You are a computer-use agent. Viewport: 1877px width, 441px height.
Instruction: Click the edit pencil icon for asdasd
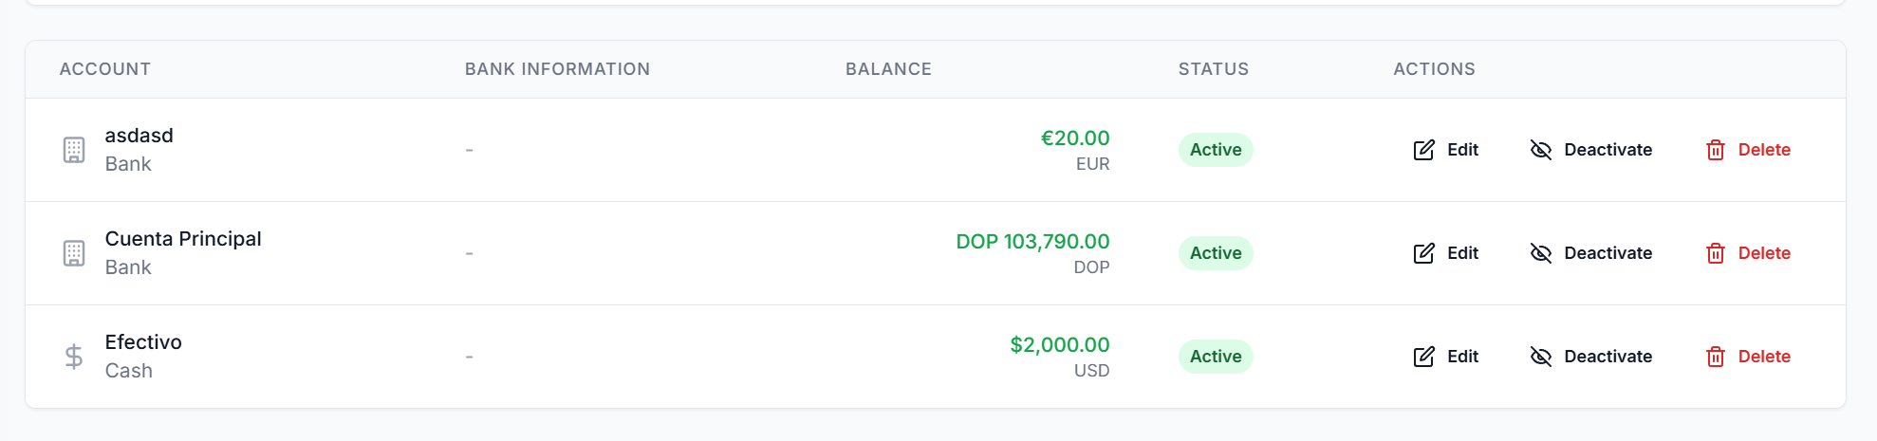(x=1423, y=150)
